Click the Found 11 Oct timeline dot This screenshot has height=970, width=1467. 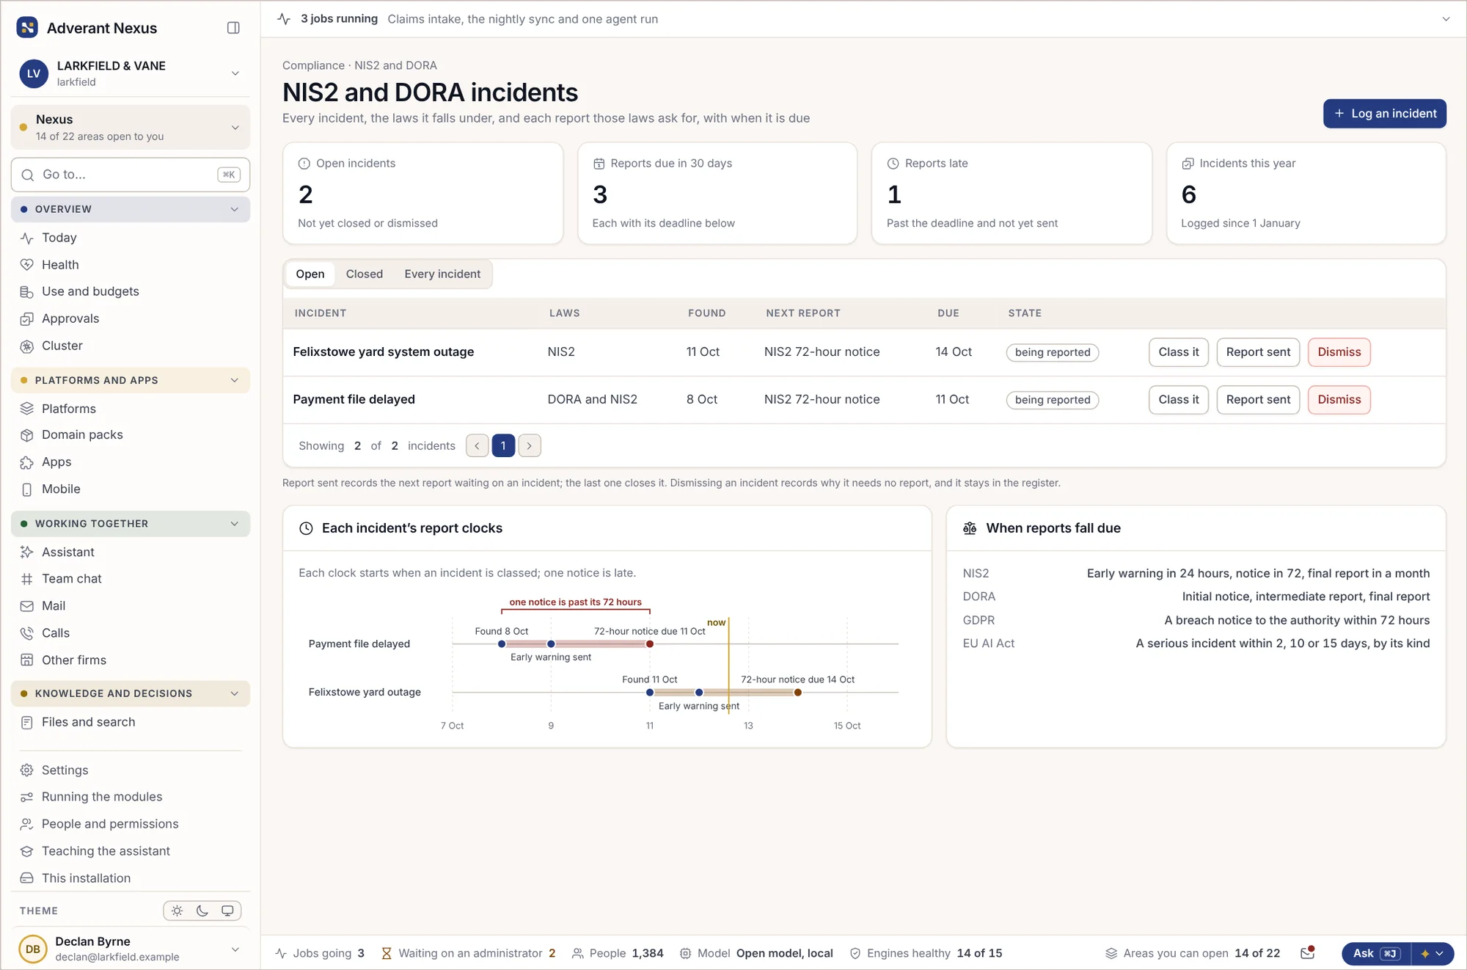click(650, 693)
